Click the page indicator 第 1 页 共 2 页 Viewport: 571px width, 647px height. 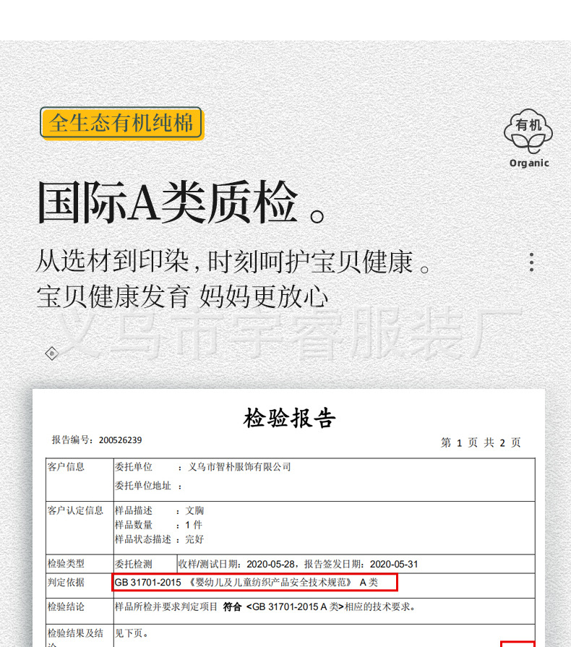pos(481,442)
